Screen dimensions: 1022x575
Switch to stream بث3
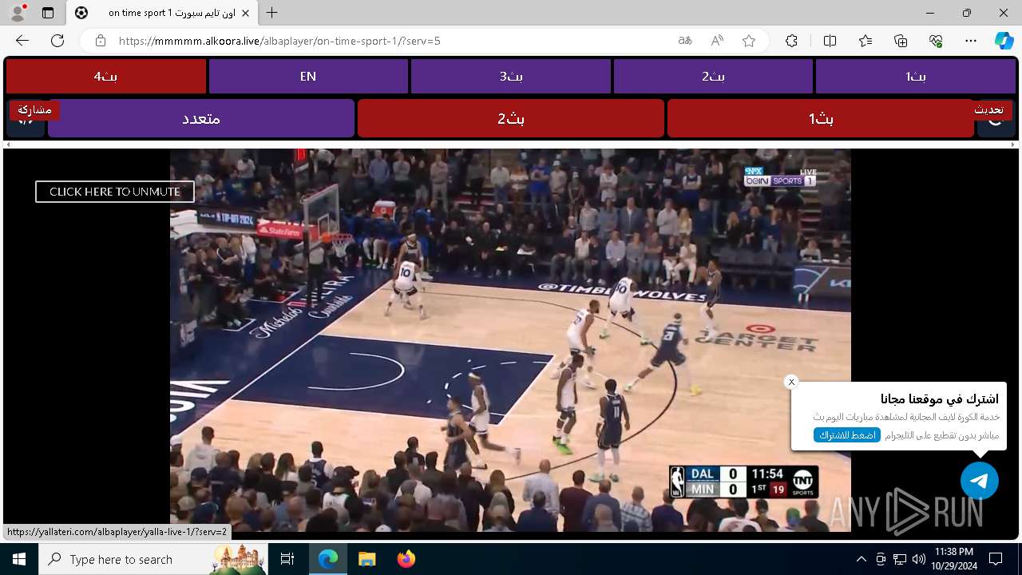pos(511,76)
